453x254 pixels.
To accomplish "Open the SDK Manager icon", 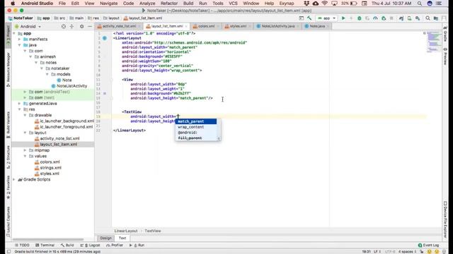I will 418,18.
